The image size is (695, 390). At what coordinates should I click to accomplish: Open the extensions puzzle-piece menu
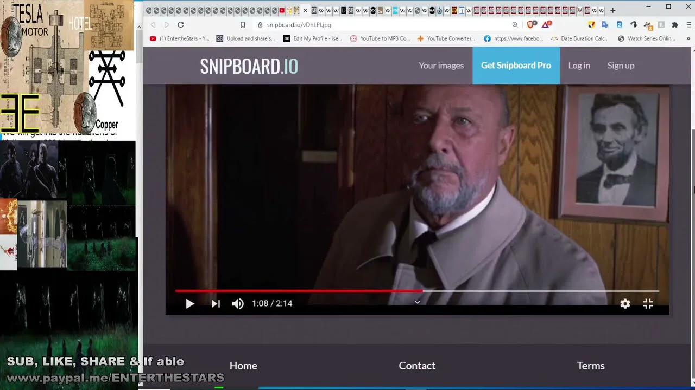coord(675,24)
